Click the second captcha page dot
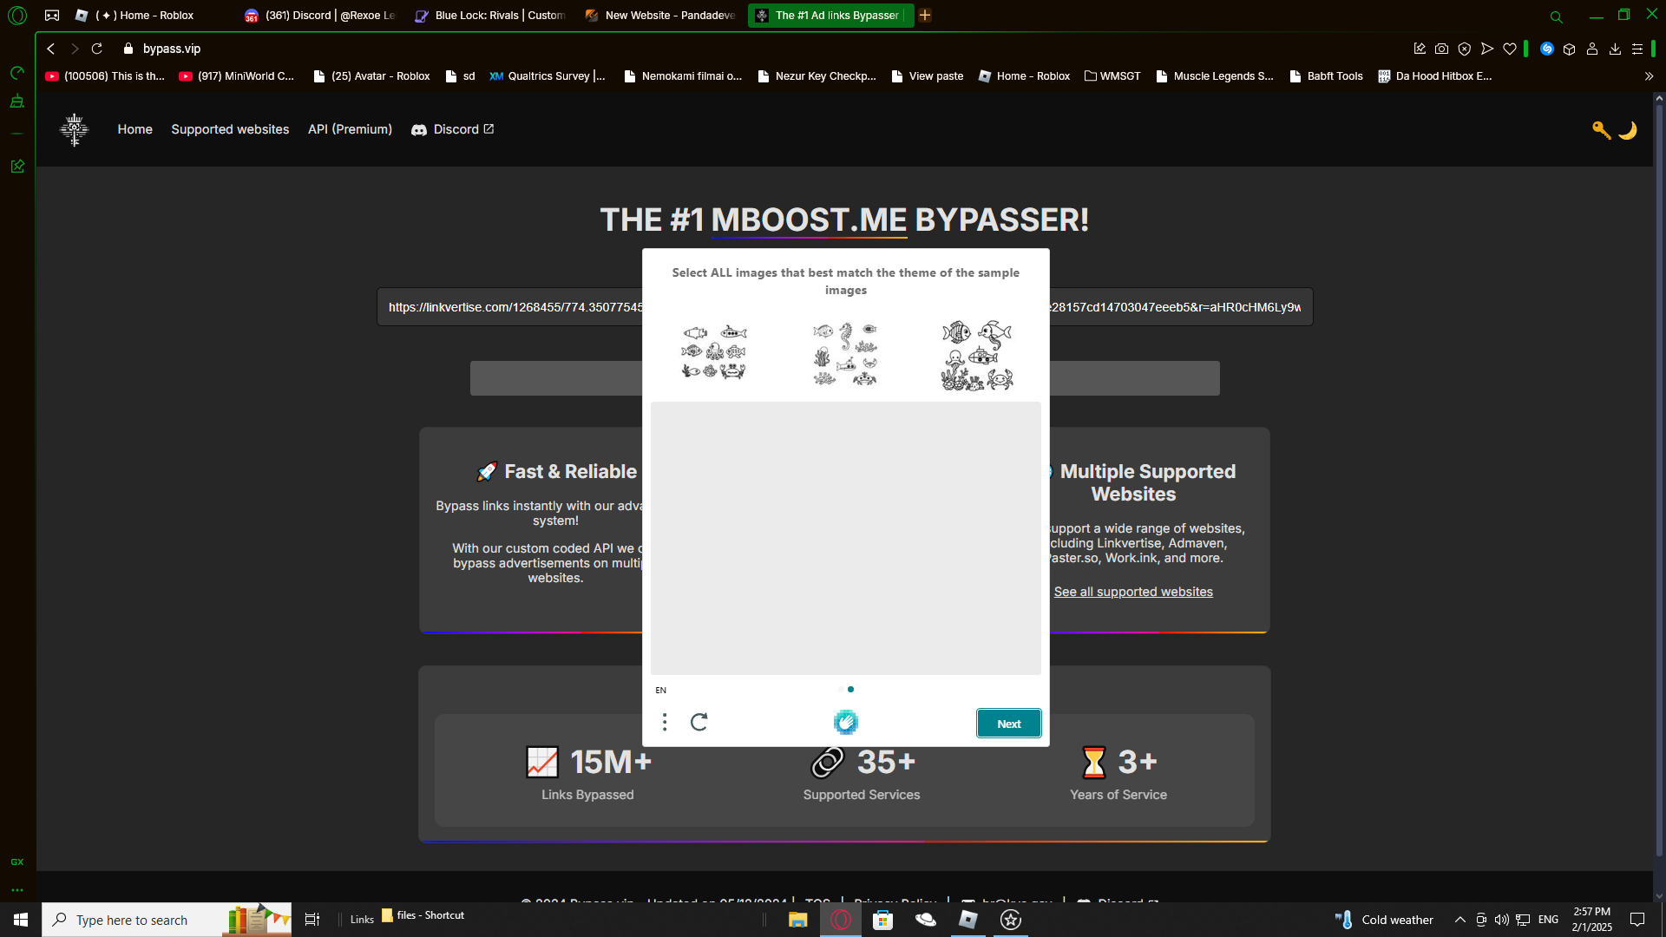 pos(850,690)
